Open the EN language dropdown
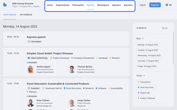 coord(169,5)
